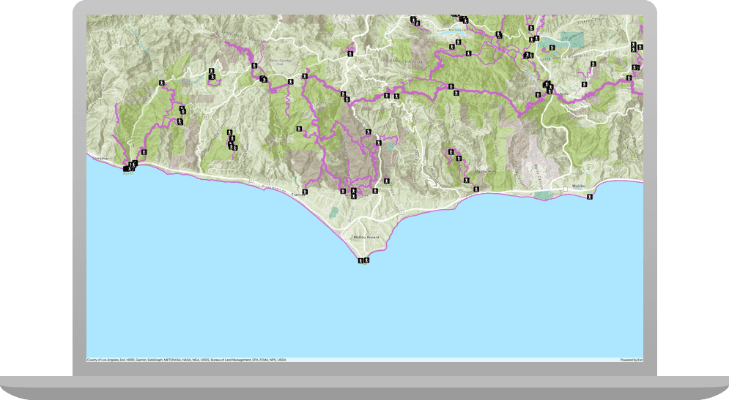Screen dimensions: 729x400
Task: Select the Trancas place label
Action: [x=297, y=195]
